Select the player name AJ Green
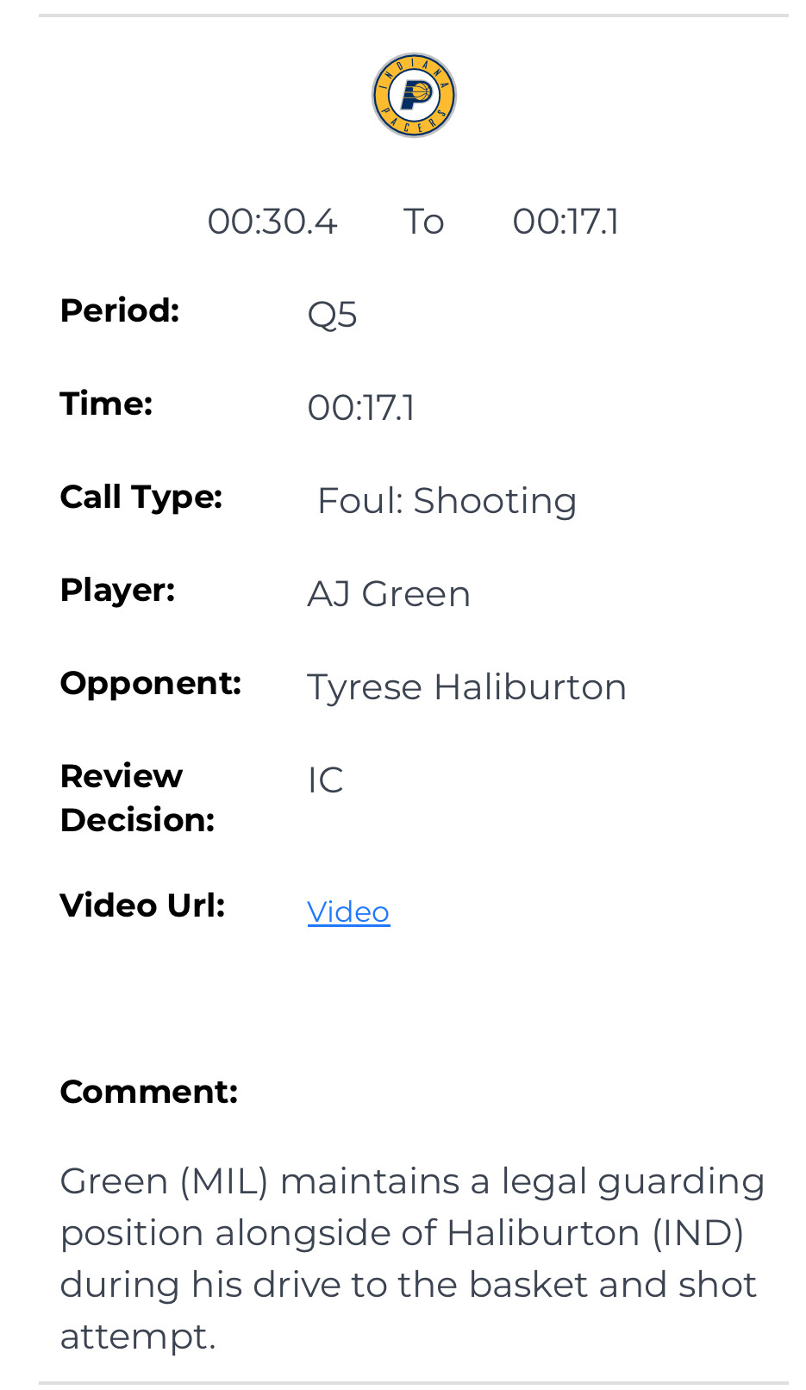 point(389,594)
